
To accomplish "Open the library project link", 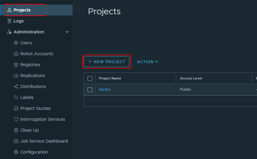I will tap(105, 90).
